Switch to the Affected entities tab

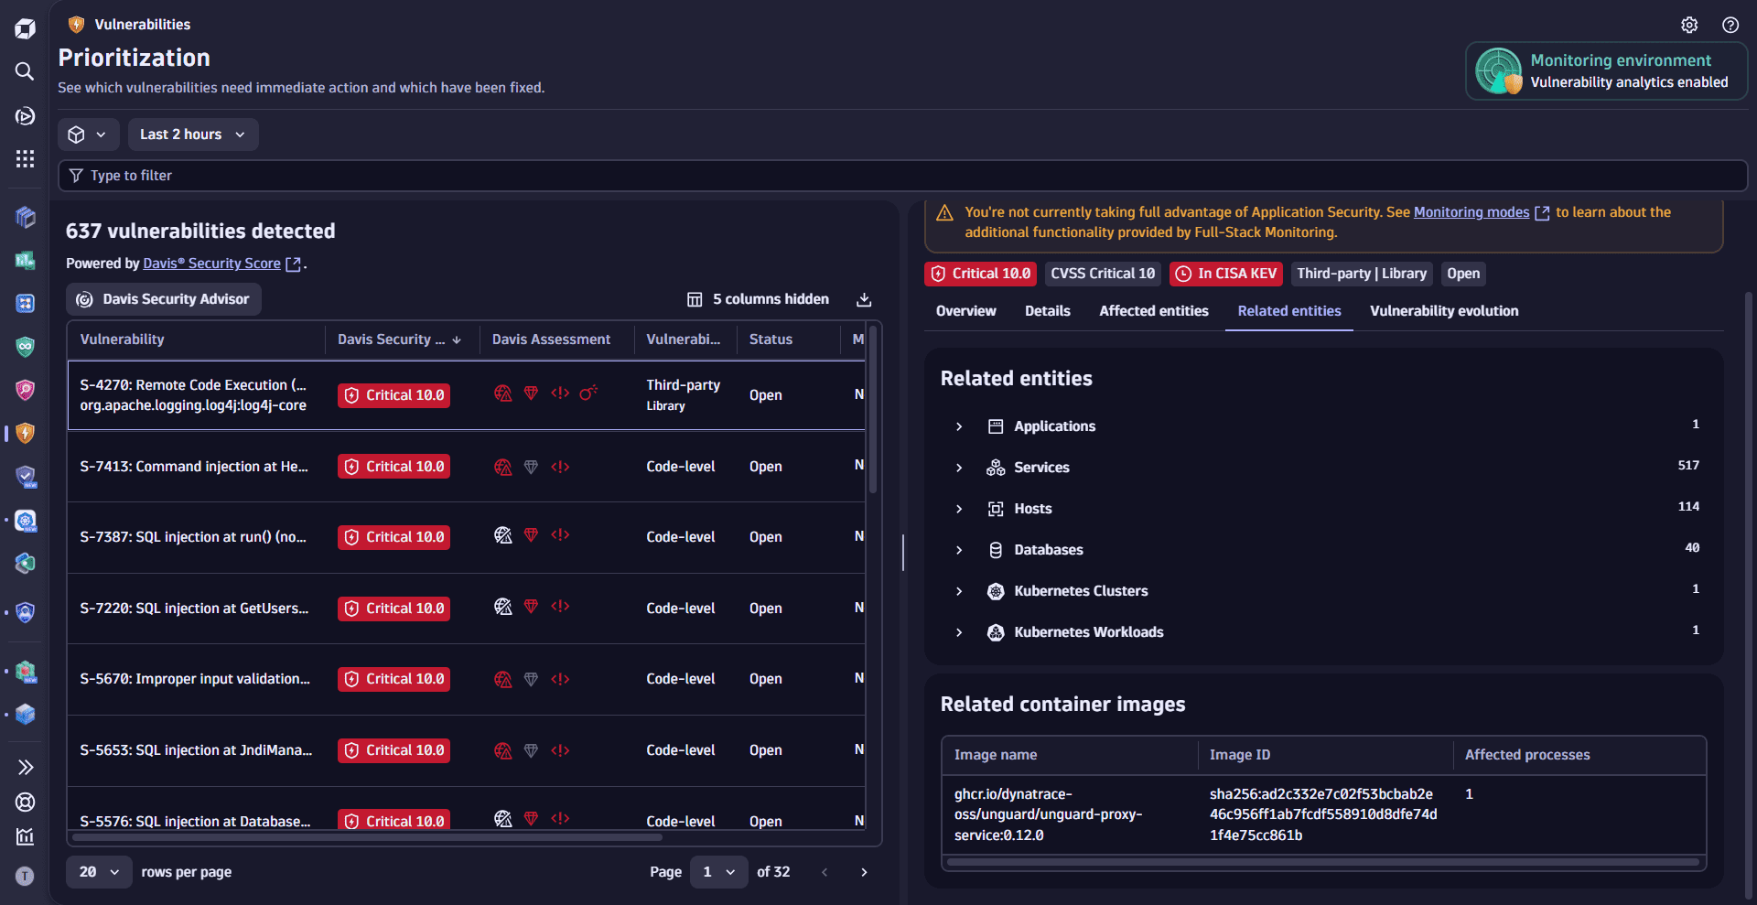click(x=1153, y=311)
